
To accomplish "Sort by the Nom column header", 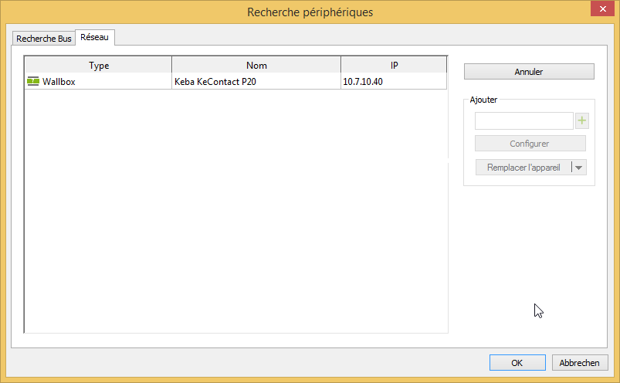I will [256, 66].
